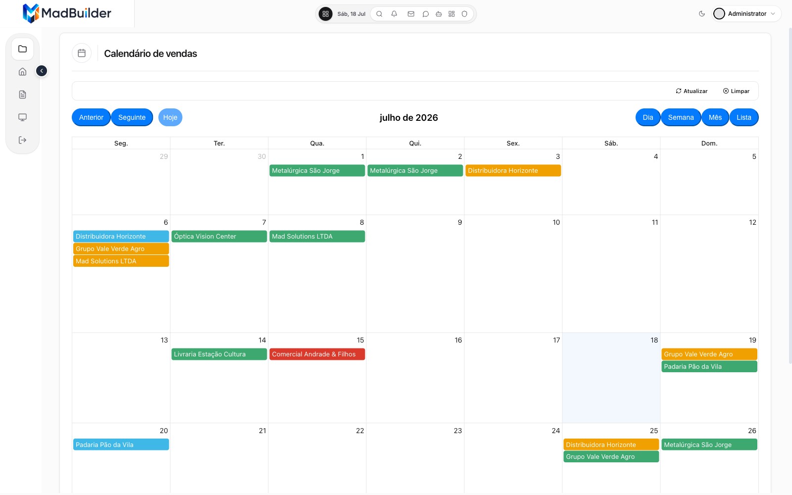Go to previous month with Anterior
Image resolution: width=792 pixels, height=495 pixels.
pos(91,117)
